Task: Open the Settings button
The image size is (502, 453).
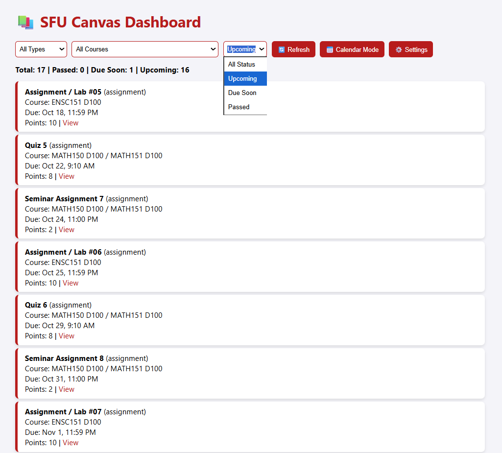Action: 411,49
